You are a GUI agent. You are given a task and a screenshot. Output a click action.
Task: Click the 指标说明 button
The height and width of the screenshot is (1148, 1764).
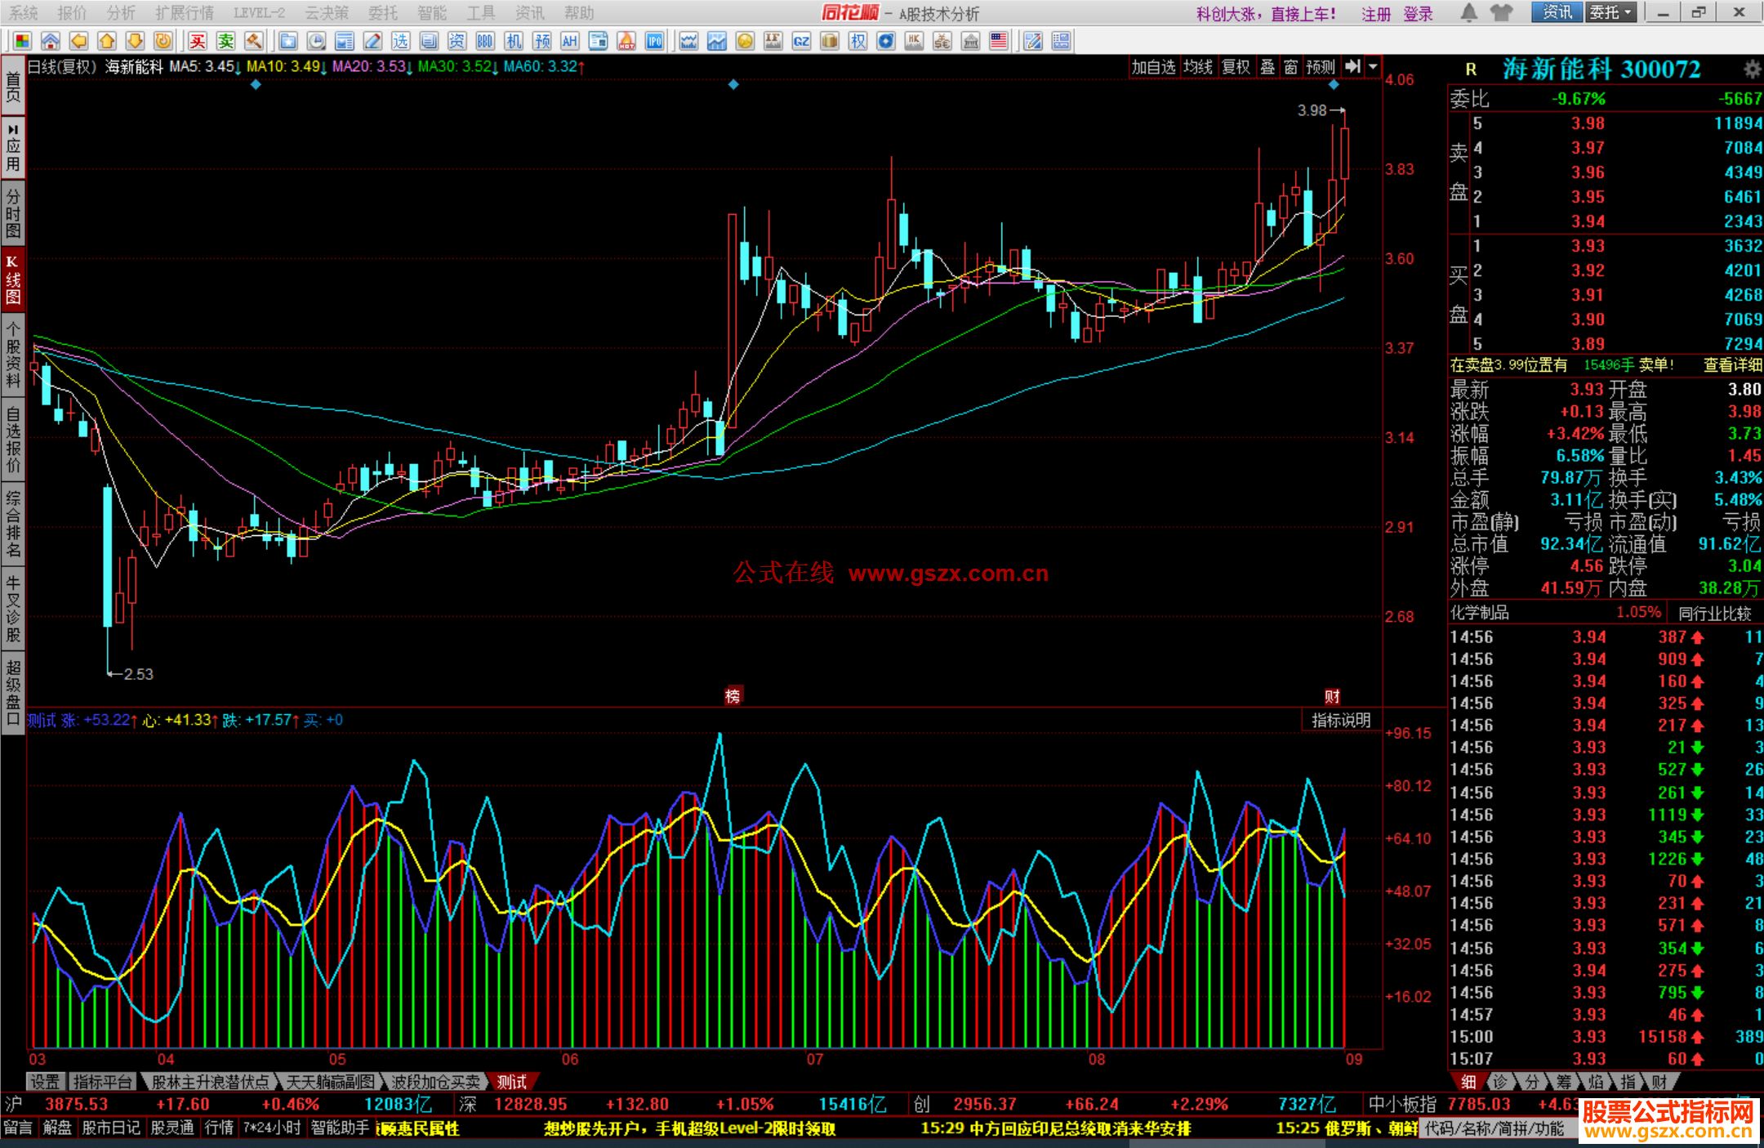1340,720
